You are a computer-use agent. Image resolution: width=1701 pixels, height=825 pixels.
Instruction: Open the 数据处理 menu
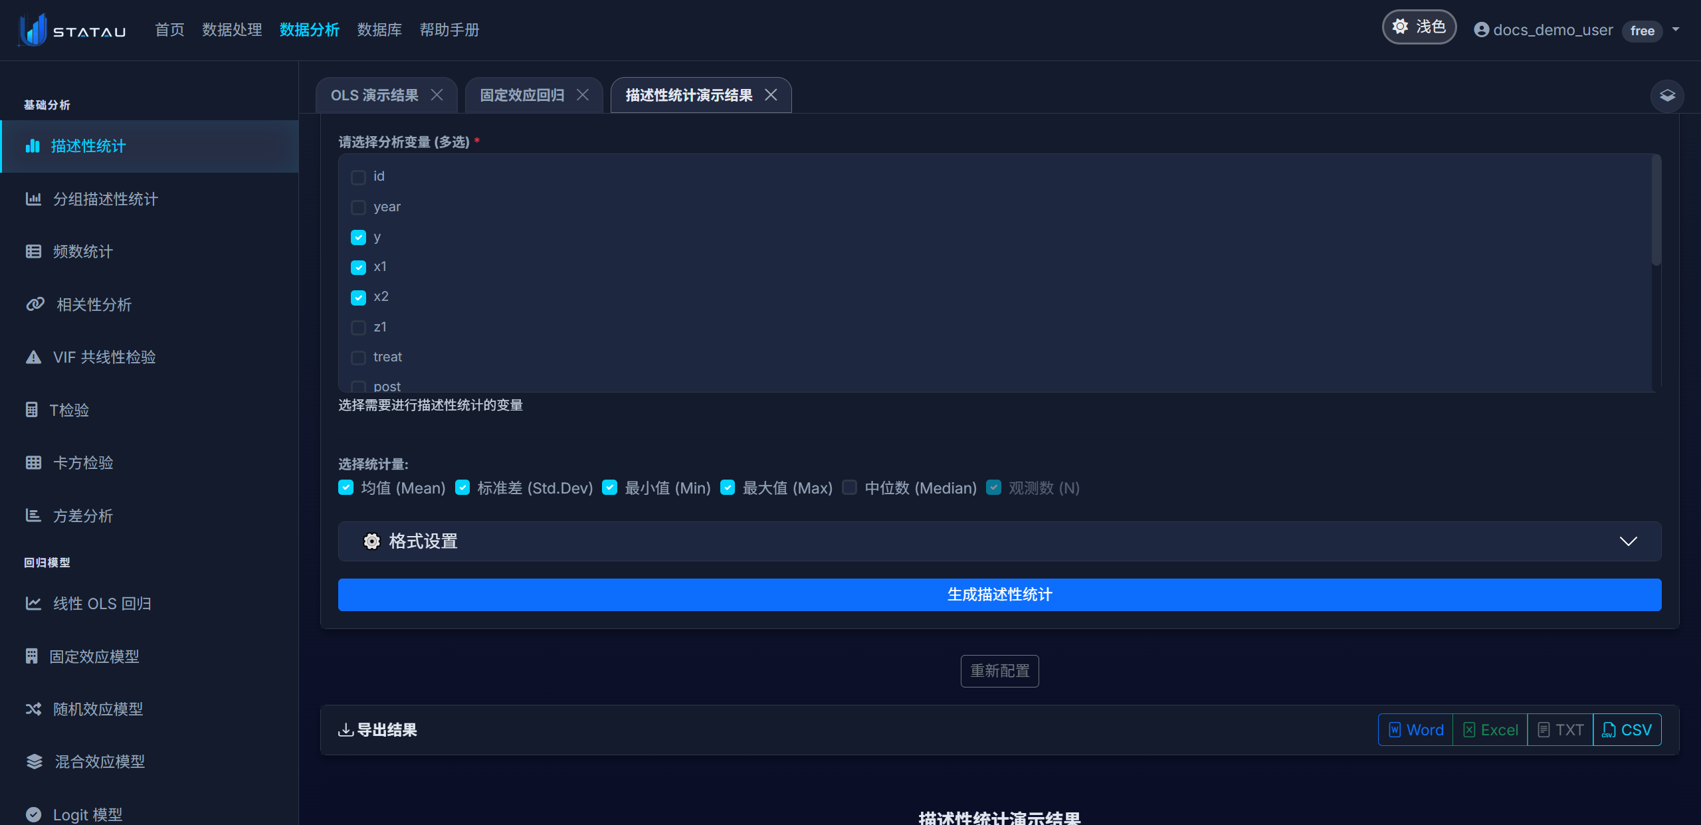232,30
